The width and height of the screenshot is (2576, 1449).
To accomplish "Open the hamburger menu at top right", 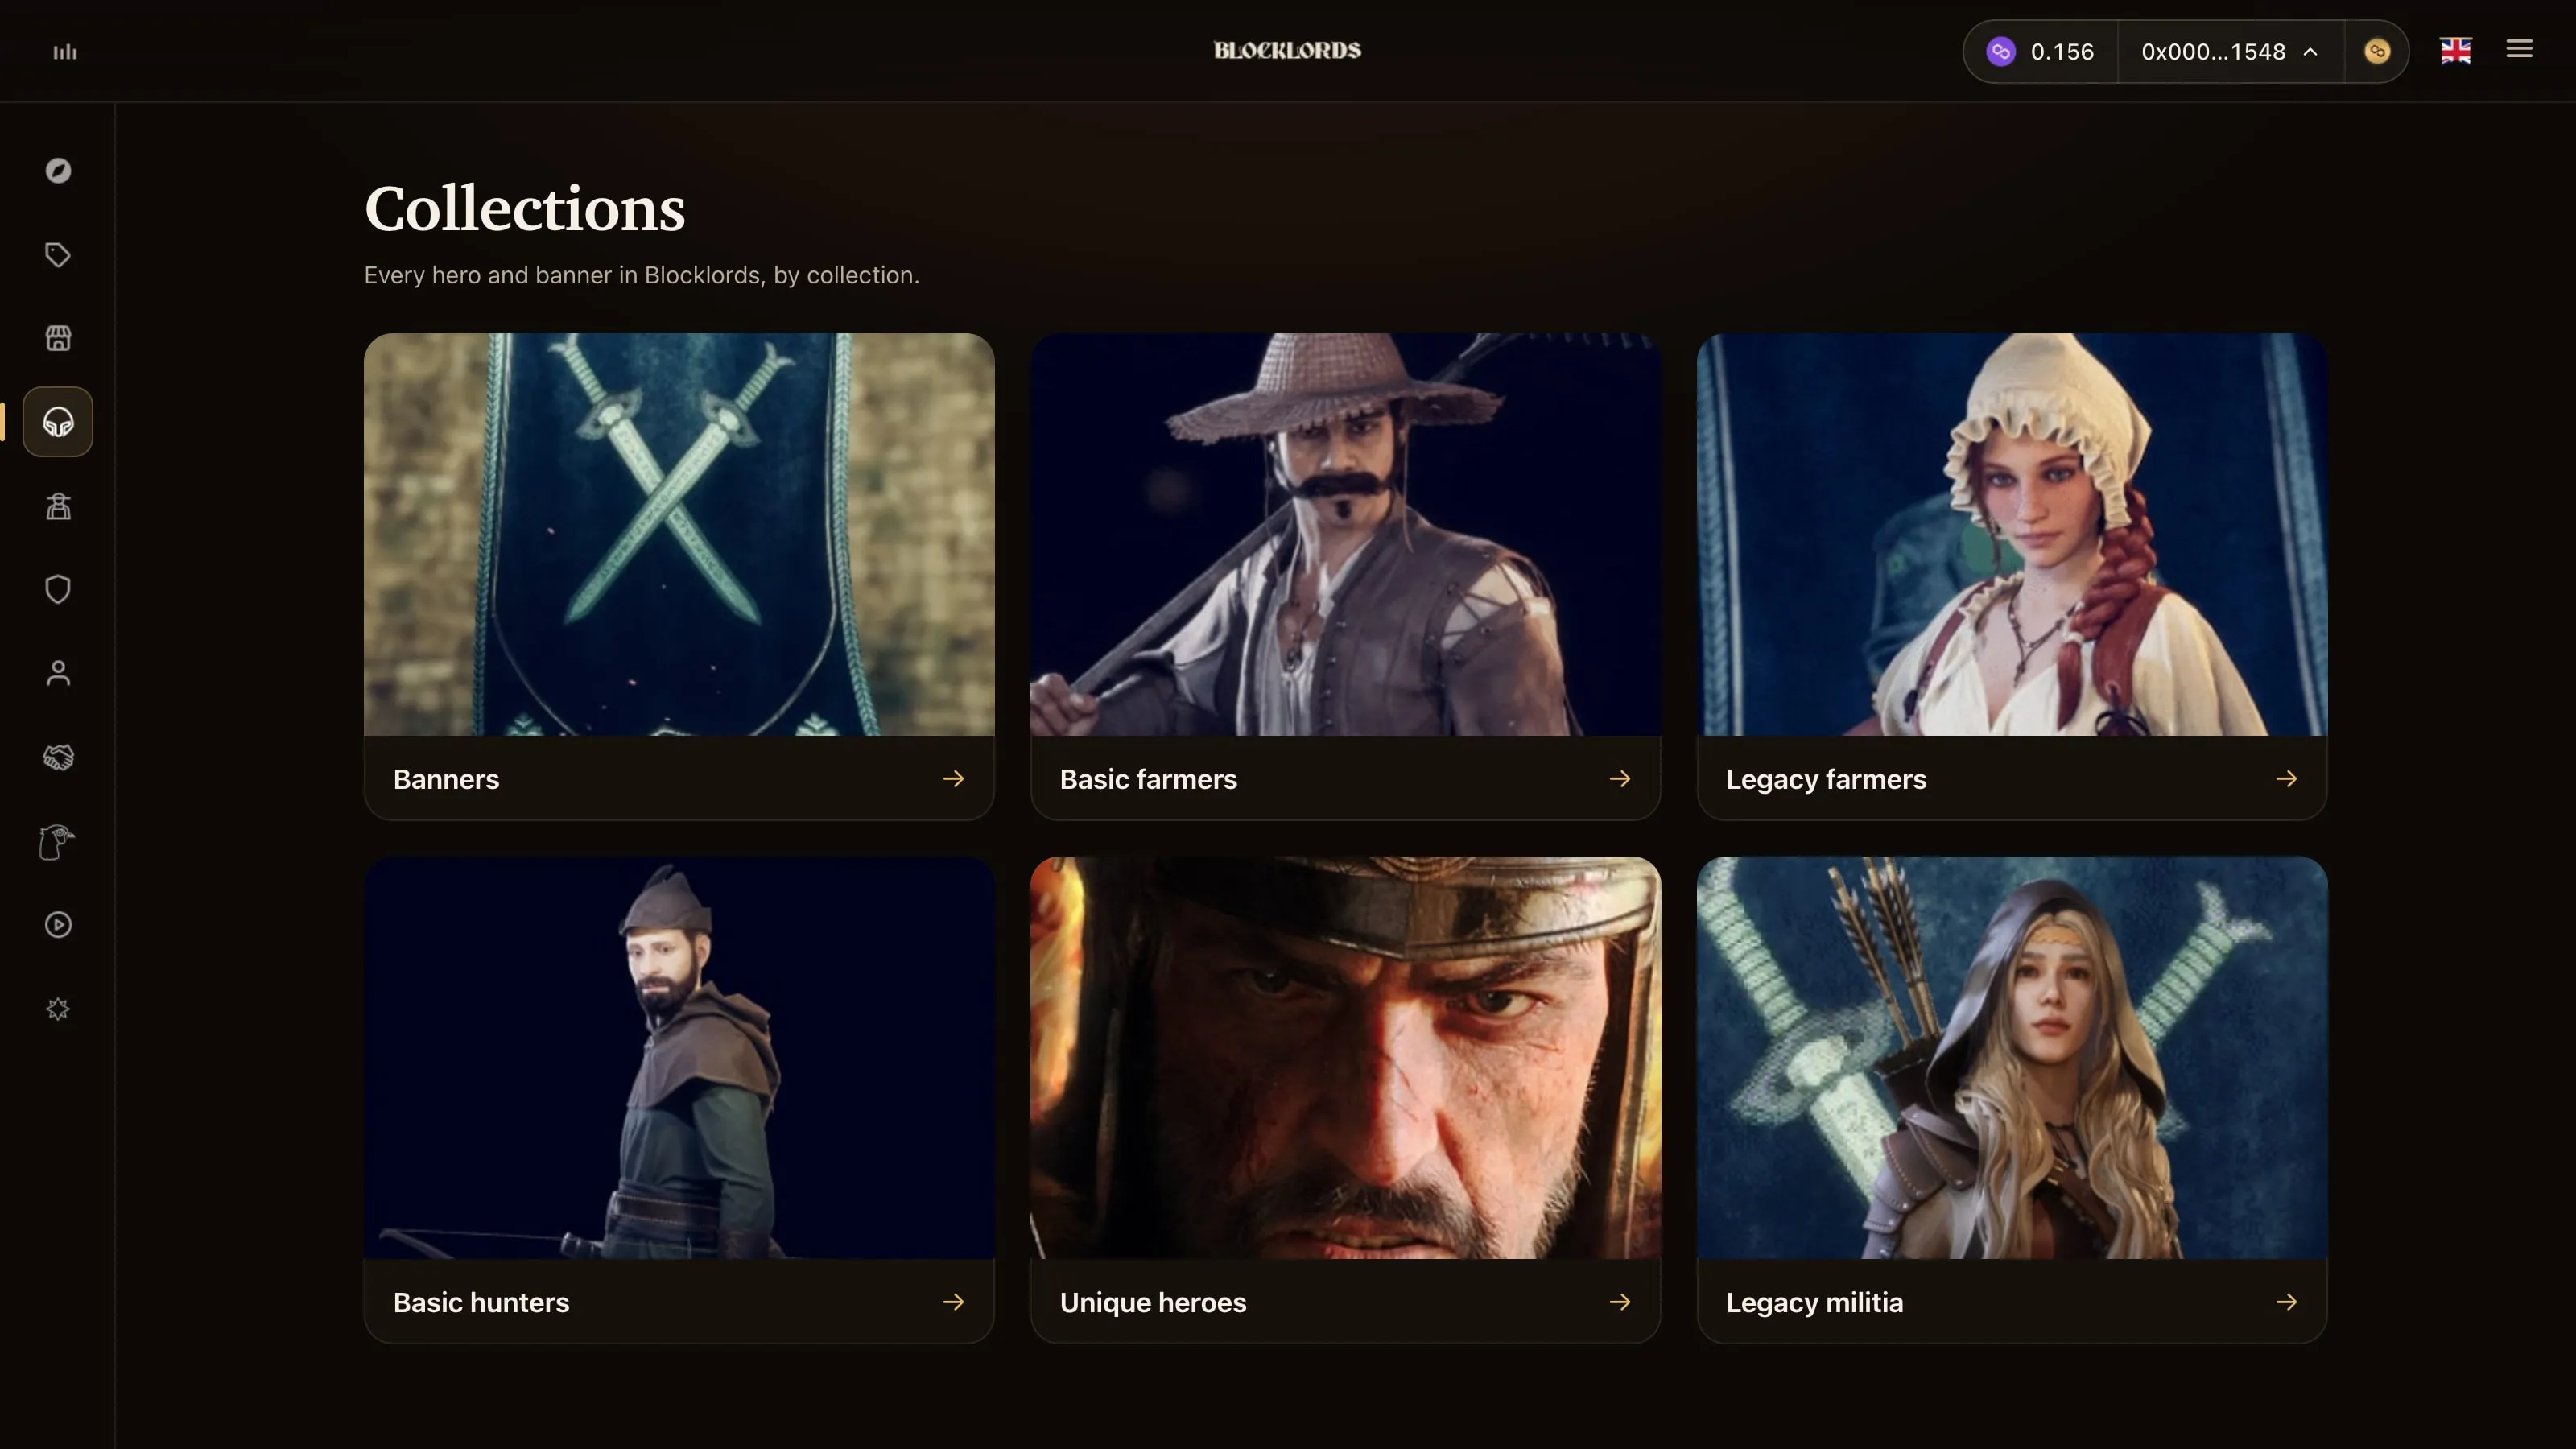I will pos(2519,49).
